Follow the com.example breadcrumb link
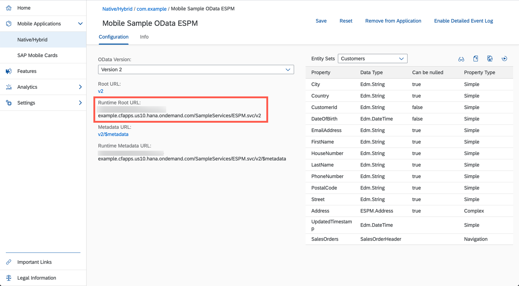The height and width of the screenshot is (286, 519). click(x=151, y=9)
